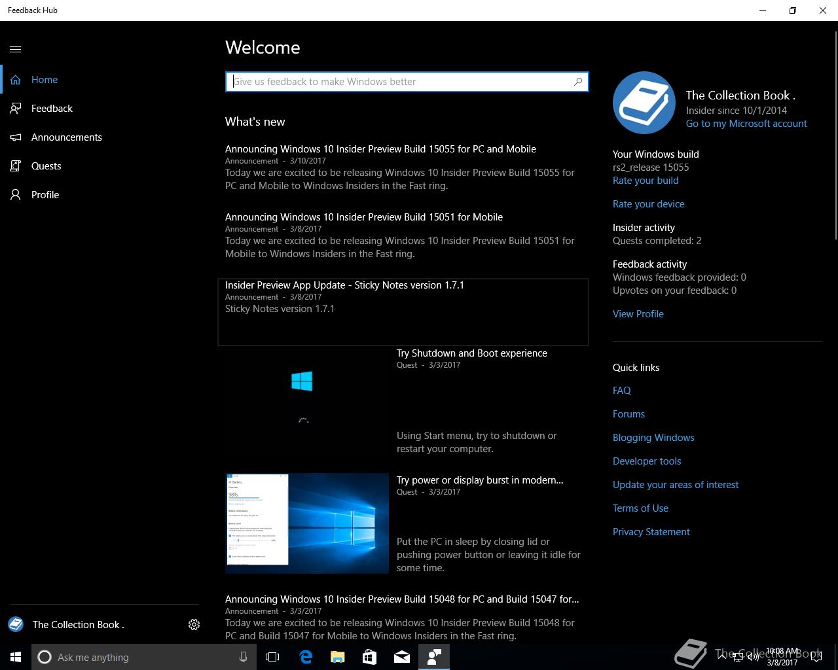Image resolution: width=838 pixels, height=670 pixels.
Task: Open the Forums quick link
Action: (x=628, y=414)
